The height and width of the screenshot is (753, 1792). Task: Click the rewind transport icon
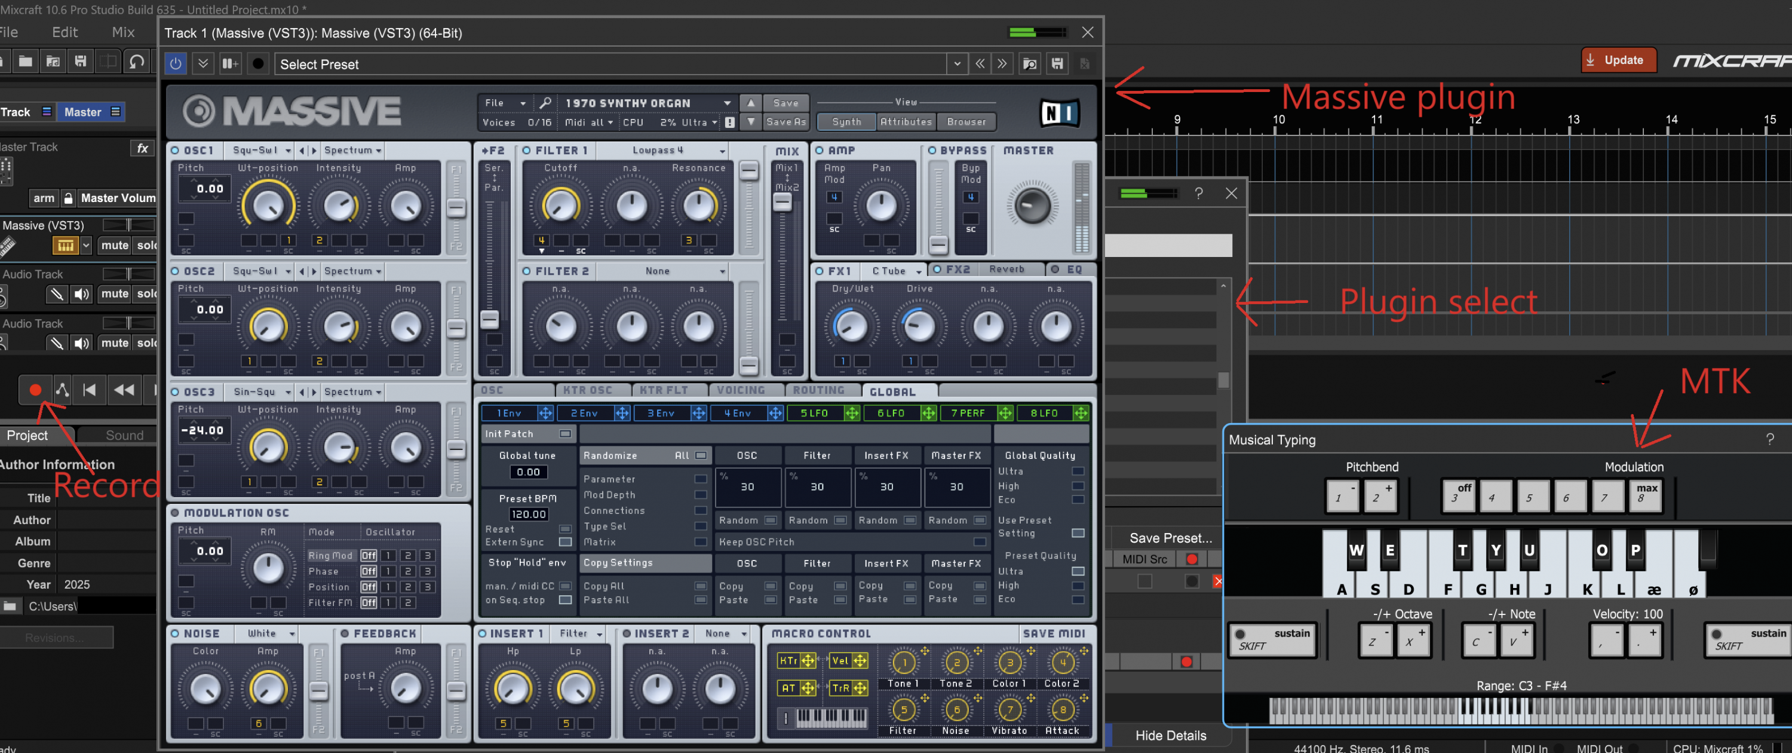pyautogui.click(x=124, y=390)
